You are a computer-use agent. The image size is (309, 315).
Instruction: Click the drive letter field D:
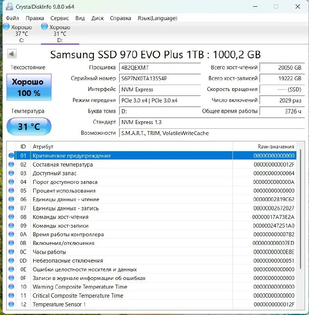[x=160, y=111]
